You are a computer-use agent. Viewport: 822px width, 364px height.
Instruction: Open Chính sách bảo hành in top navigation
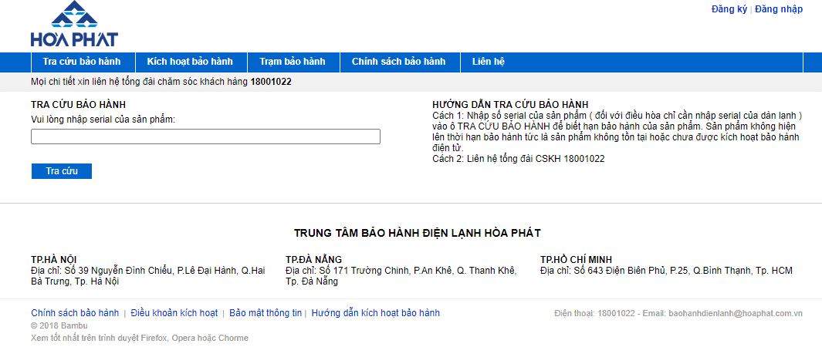(398, 62)
